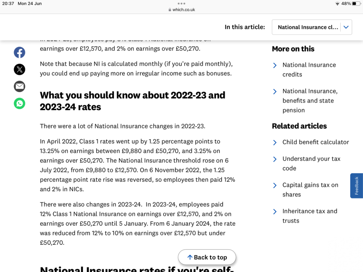Tap the up arrow in Back to top
The image size is (363, 272).
pos(190,257)
